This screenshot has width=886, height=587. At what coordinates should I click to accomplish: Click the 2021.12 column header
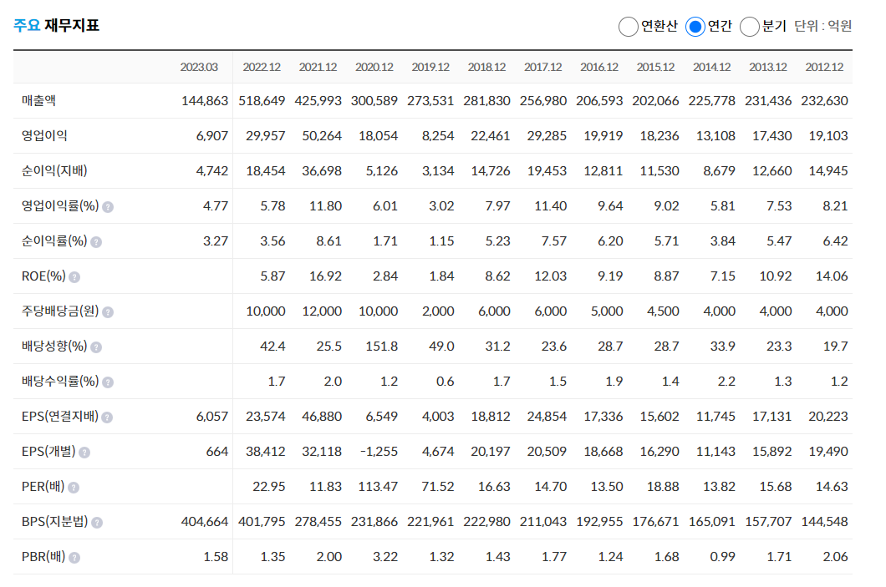click(318, 67)
